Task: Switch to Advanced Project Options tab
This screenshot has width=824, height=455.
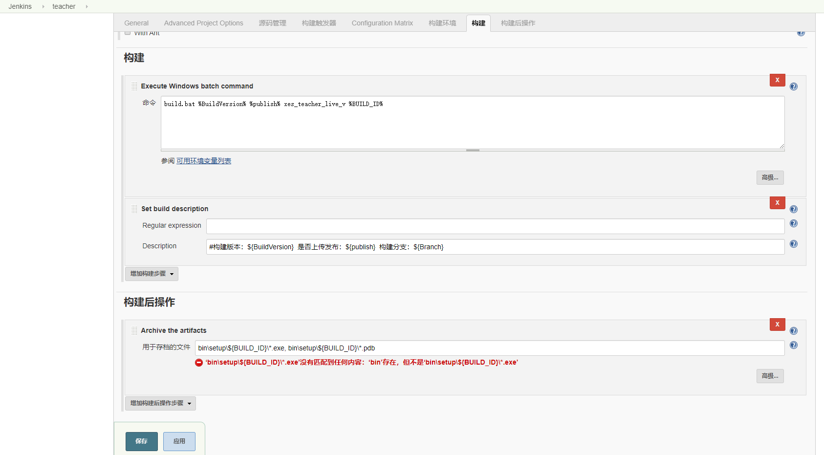Action: pyautogui.click(x=203, y=23)
